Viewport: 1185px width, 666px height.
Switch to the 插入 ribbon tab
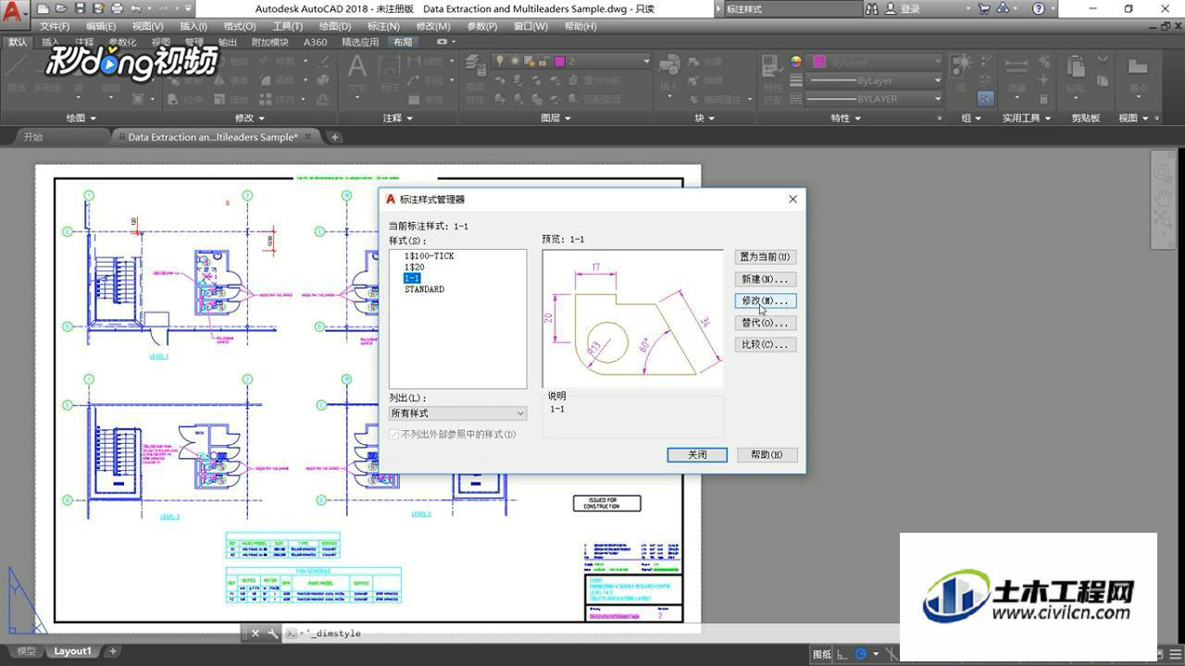(50, 43)
